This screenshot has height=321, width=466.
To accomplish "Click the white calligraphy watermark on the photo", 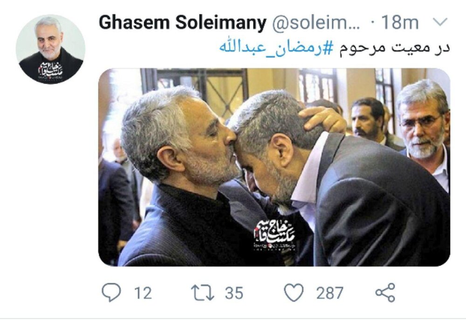I will point(275,235).
